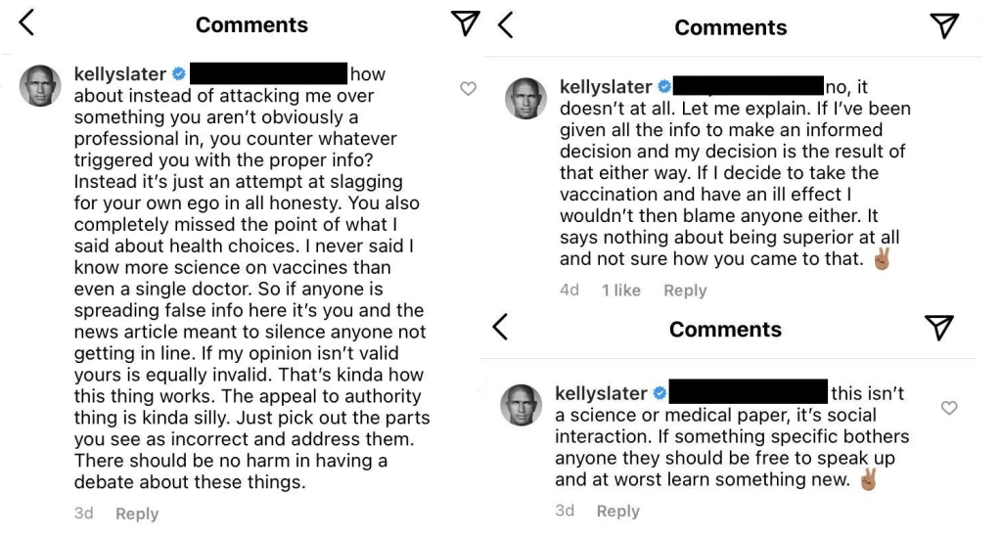The height and width of the screenshot is (538, 1001).
Task: Open kellyslater username on 'Let me explain' comment
Action: [x=605, y=87]
